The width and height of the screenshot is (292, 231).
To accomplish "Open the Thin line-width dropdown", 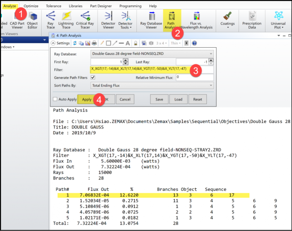I will (x=176, y=43).
